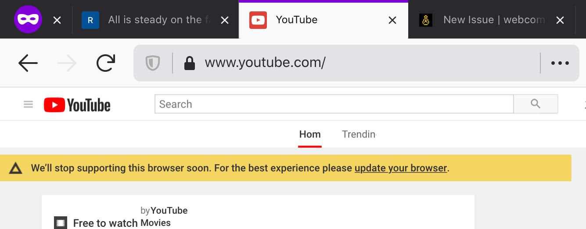The image size is (586, 229).
Task: Click the private browsing mask icon
Action: pos(28,20)
